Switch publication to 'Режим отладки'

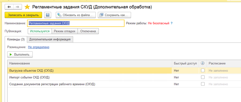point(64,31)
